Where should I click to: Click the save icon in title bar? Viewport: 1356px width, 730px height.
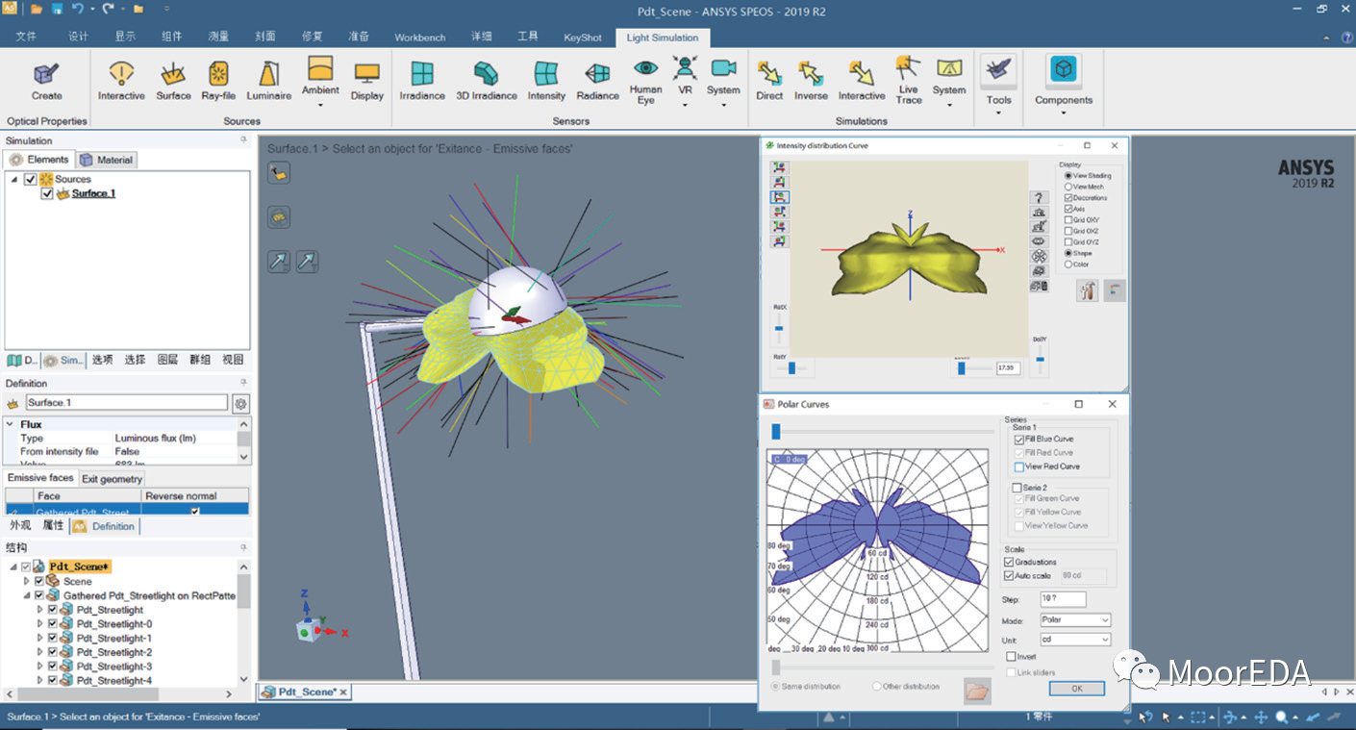57,10
